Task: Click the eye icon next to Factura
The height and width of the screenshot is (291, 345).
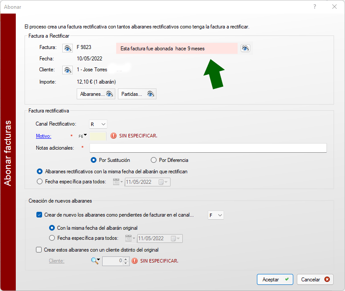Action: (68, 48)
